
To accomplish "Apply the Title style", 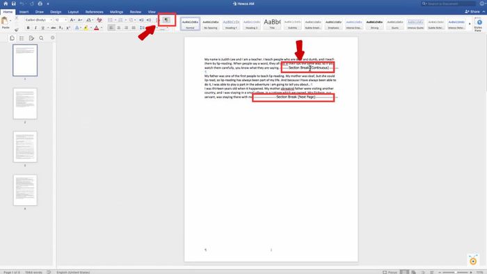I will (x=272, y=24).
